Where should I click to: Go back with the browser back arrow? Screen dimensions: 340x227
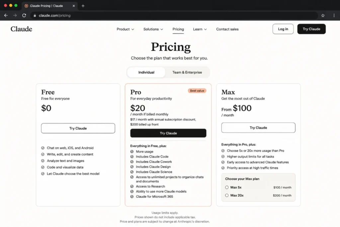pyautogui.click(x=6, y=15)
